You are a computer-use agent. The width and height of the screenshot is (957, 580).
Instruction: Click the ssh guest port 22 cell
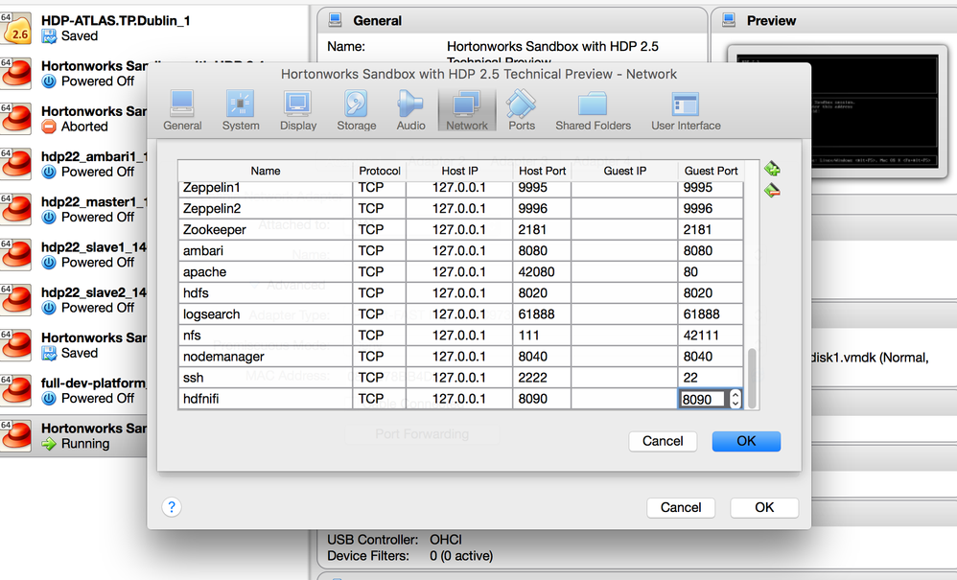pyautogui.click(x=711, y=378)
